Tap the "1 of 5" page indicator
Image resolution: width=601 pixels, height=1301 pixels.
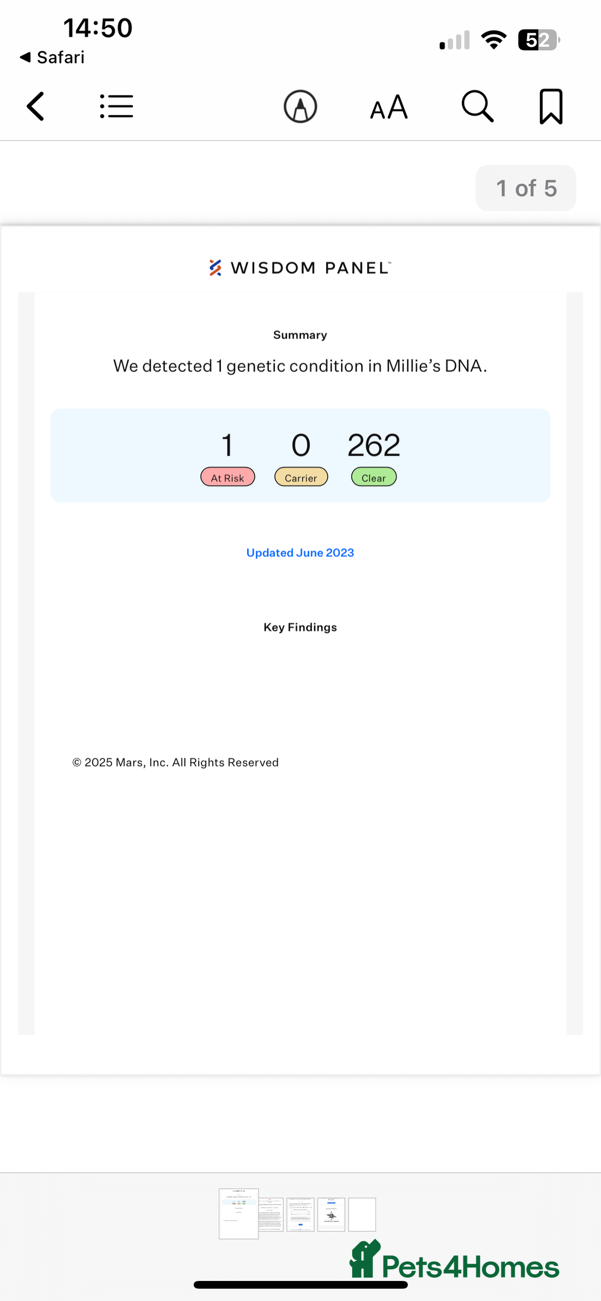coord(526,188)
